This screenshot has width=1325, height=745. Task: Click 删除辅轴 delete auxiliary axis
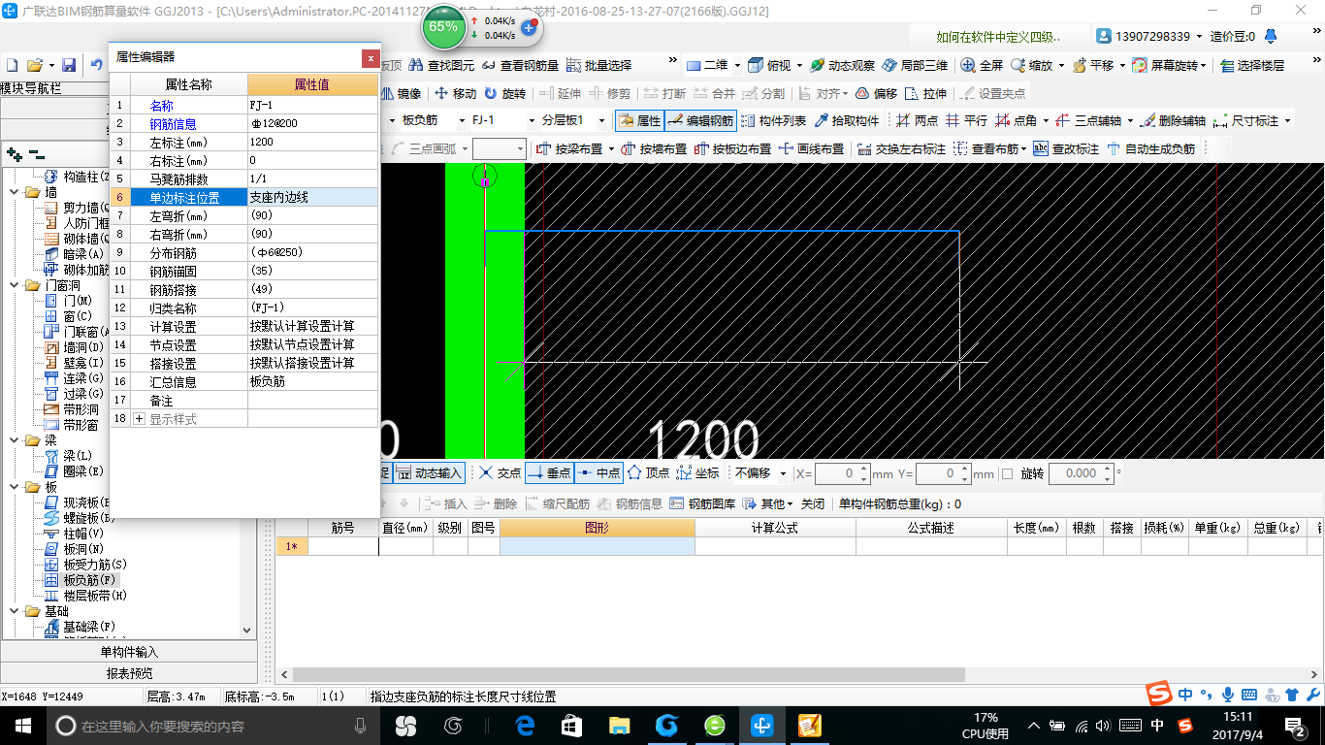(x=1173, y=120)
